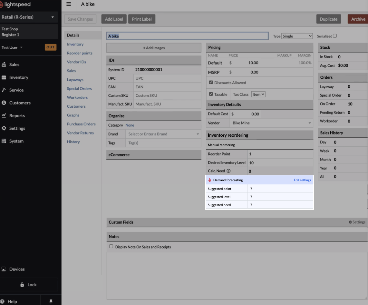Click the Reports chart icon
The width and height of the screenshot is (368, 305).
[x=4, y=115]
